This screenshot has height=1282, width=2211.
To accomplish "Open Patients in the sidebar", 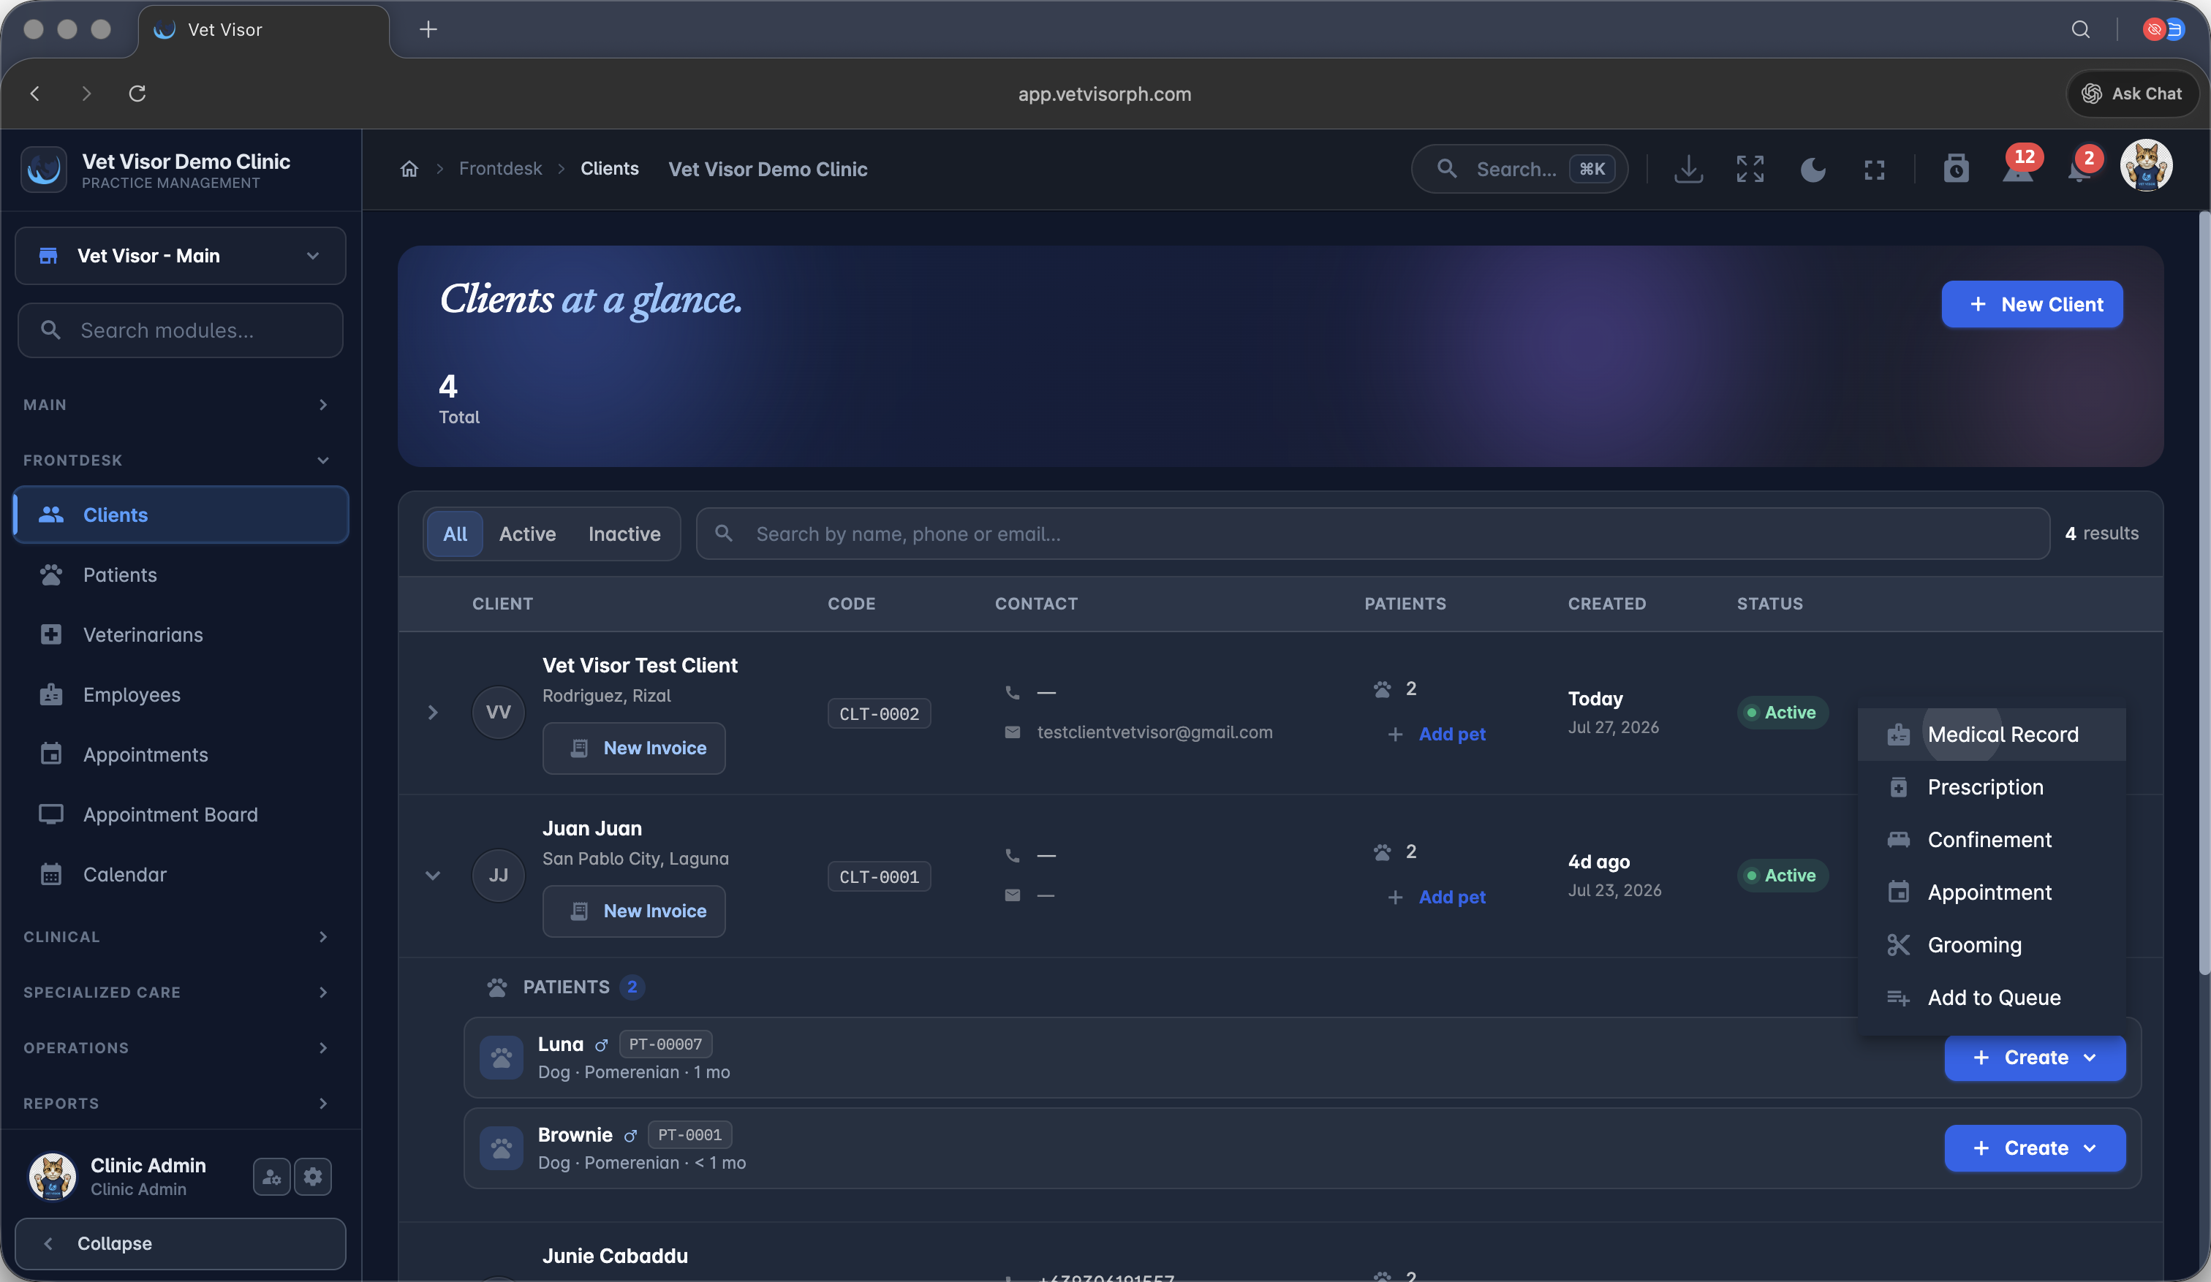I will [x=181, y=574].
